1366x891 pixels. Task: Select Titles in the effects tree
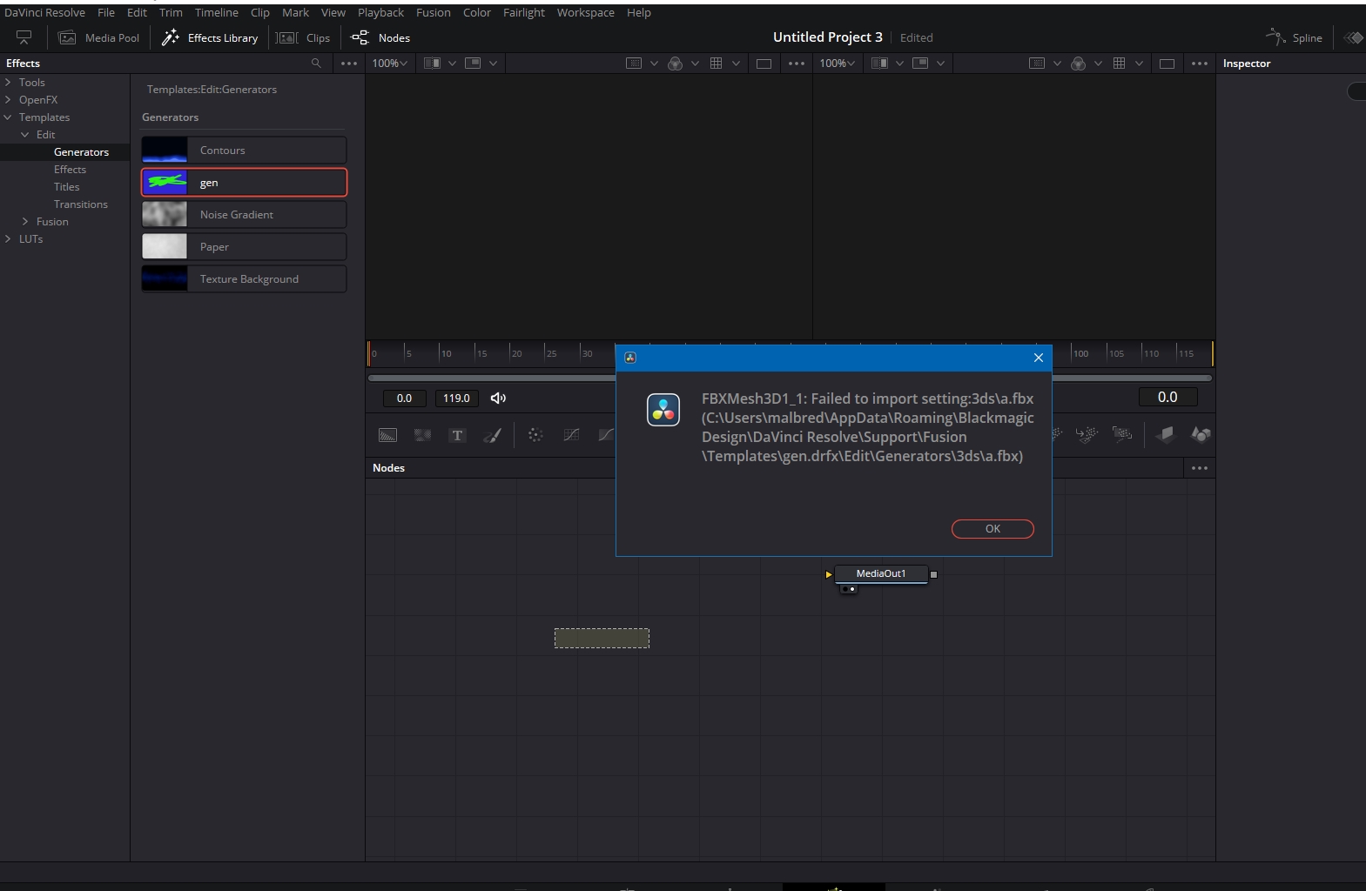[66, 186]
